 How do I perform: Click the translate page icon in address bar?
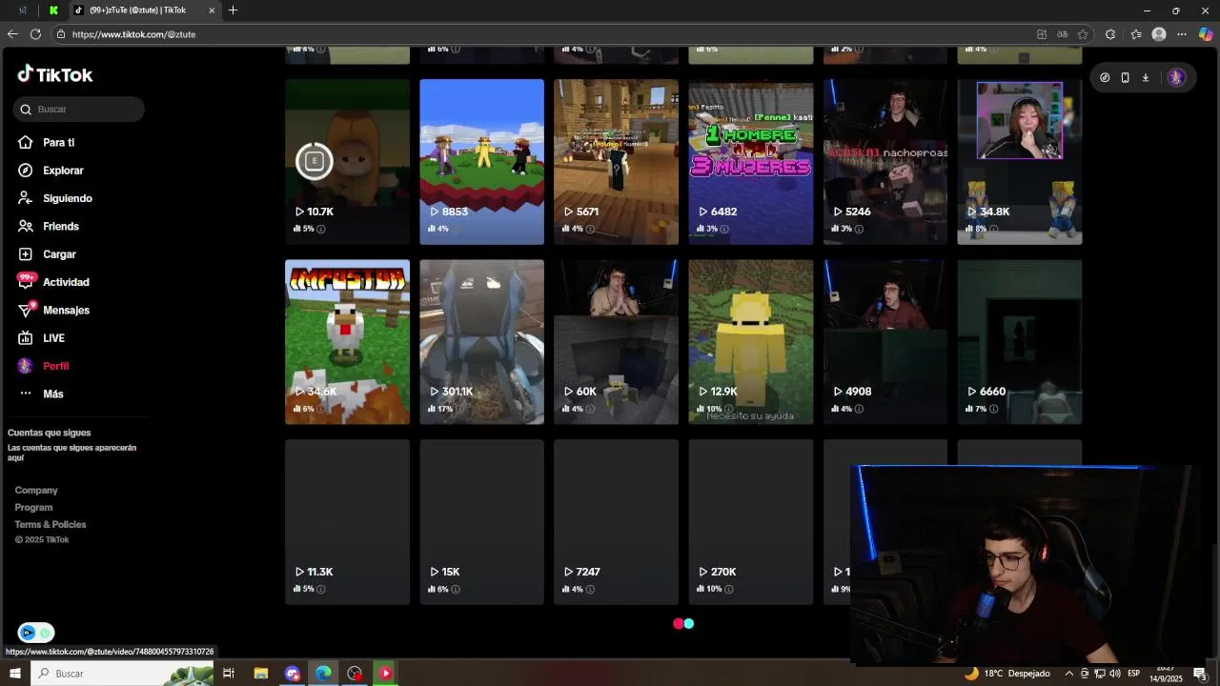tap(1062, 34)
